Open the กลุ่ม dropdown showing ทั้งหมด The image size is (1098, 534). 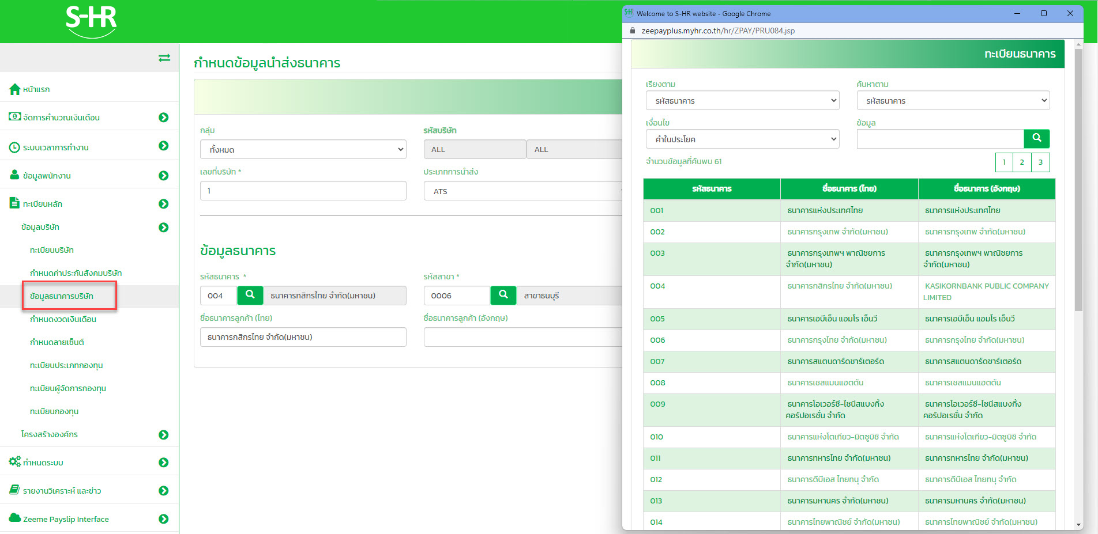(x=303, y=149)
